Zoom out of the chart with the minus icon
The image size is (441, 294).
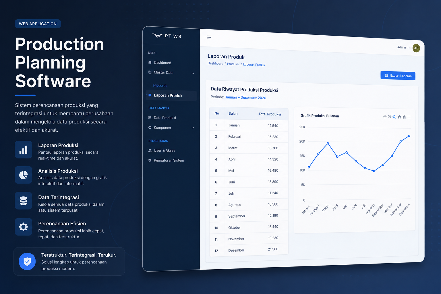click(x=389, y=117)
